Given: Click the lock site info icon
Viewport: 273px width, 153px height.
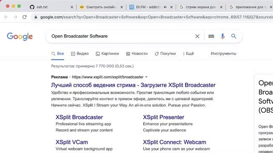Looking at the screenshot, I should 36,17.
